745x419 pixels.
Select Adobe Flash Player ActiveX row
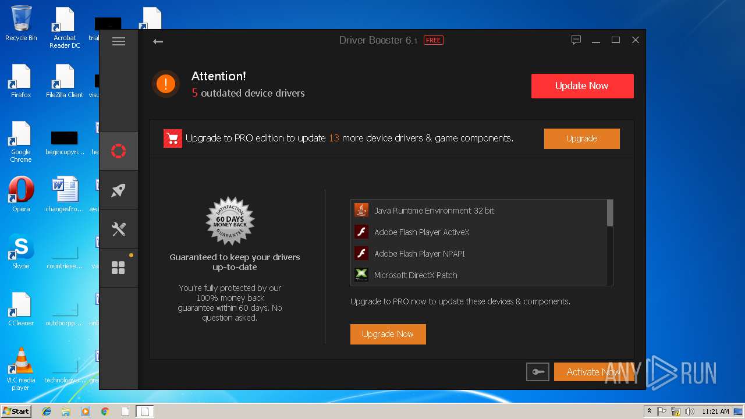pyautogui.click(x=478, y=232)
